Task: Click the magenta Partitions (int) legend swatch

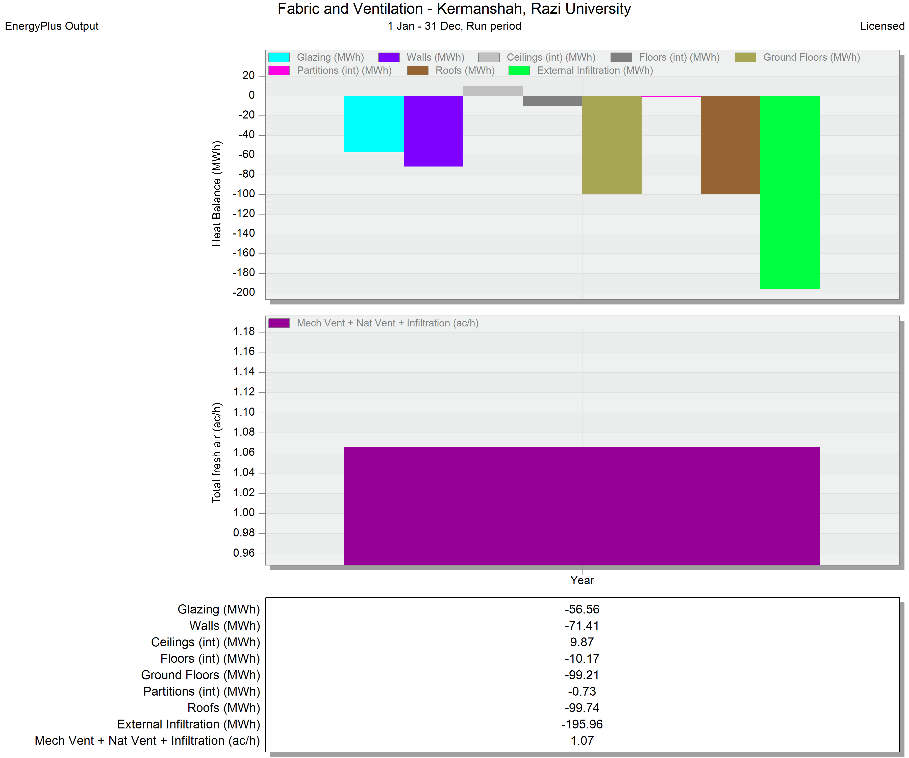Action: (279, 70)
